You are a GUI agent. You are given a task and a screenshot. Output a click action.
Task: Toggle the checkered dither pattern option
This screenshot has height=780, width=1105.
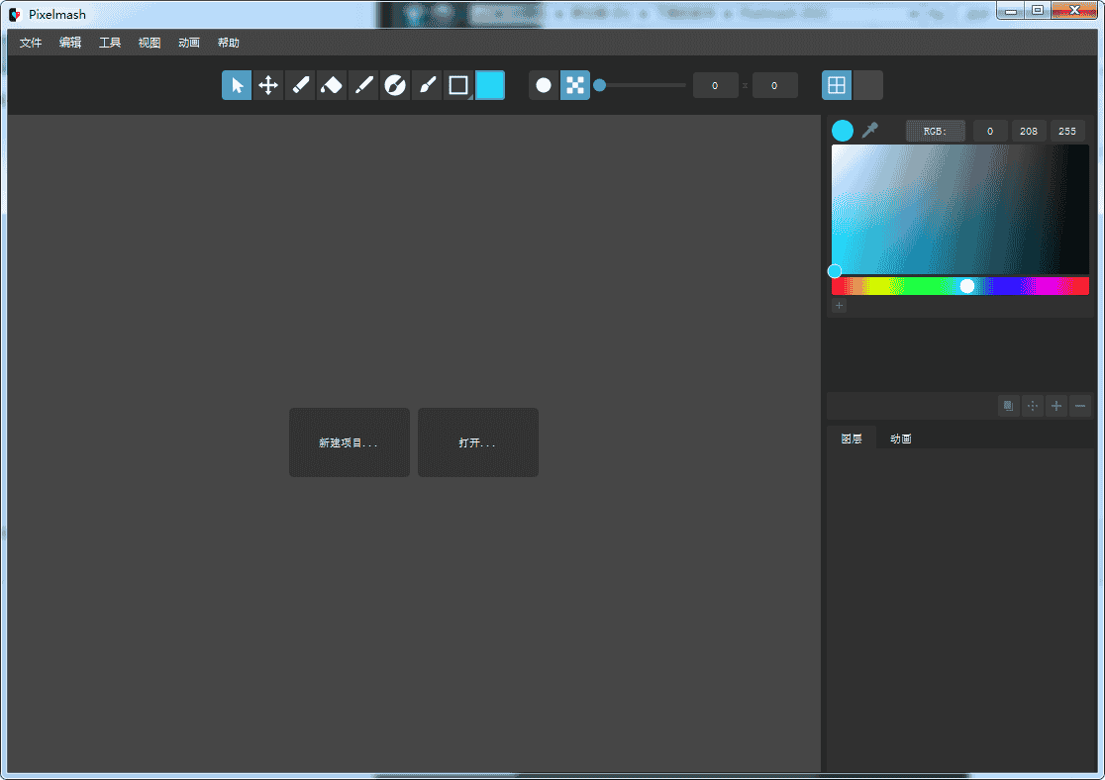click(575, 86)
